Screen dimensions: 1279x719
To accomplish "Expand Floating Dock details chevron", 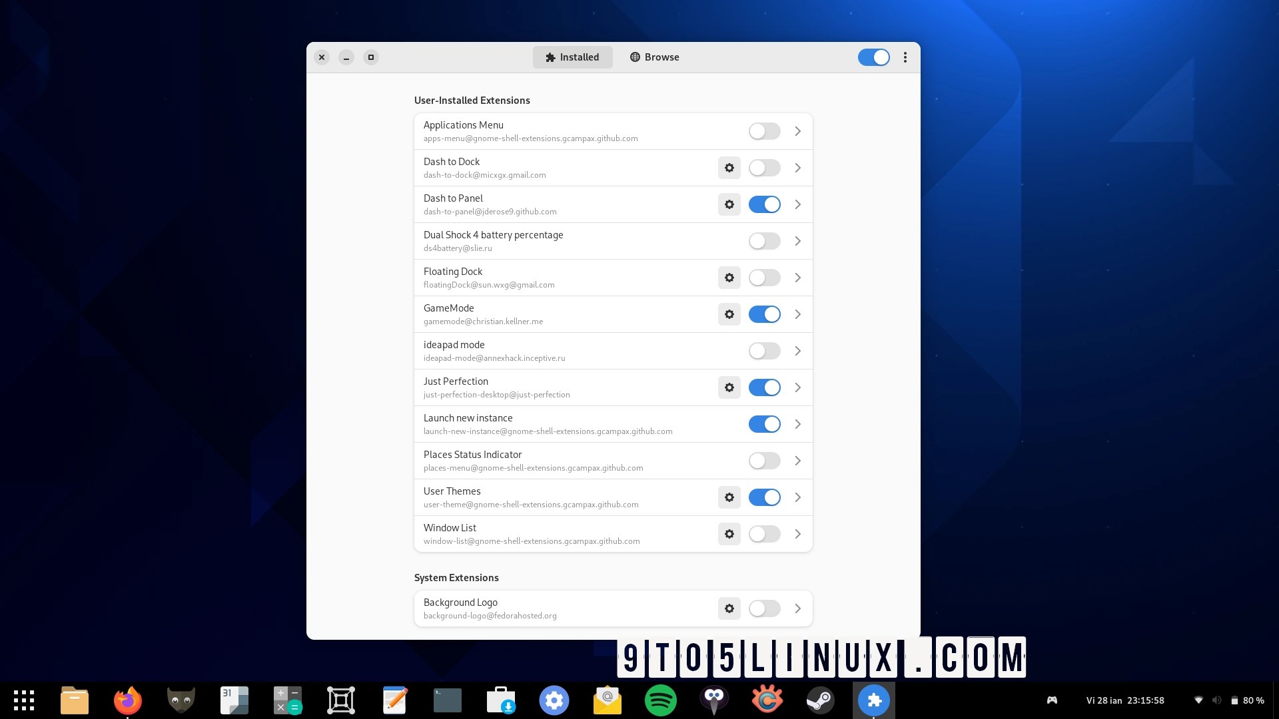I will click(x=797, y=278).
